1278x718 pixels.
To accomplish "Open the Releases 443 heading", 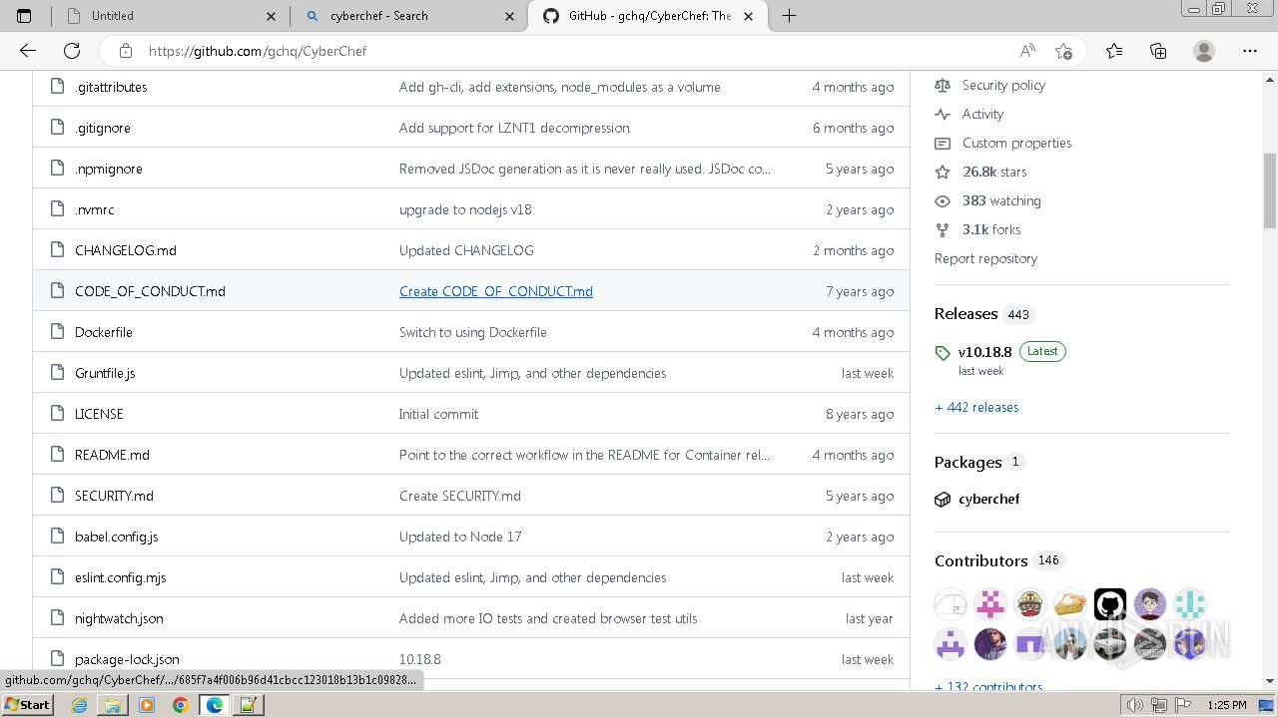I will click(x=983, y=313).
